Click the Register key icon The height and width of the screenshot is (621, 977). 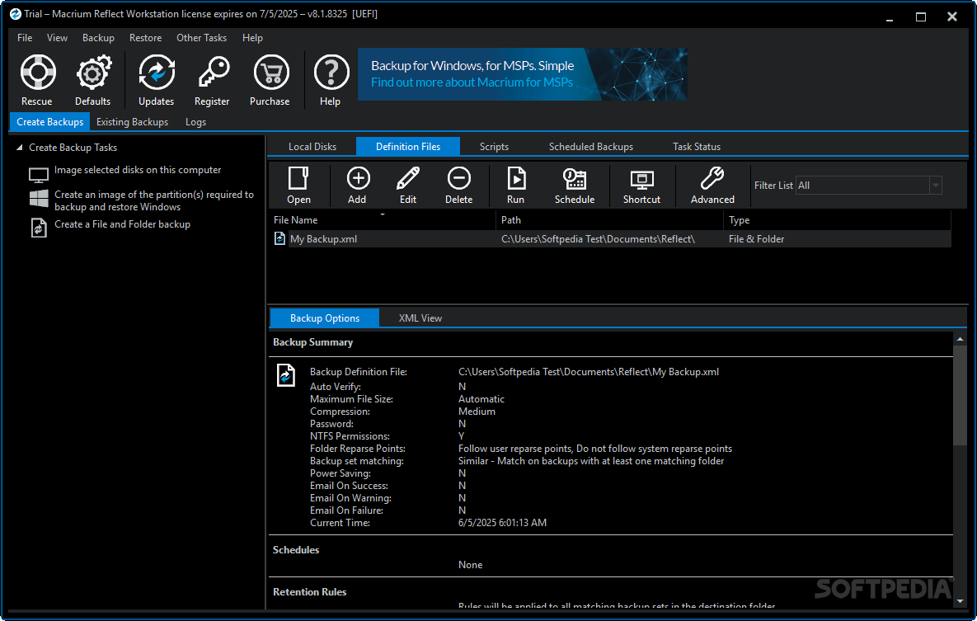[213, 73]
